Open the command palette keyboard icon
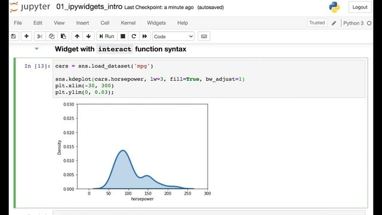The height and width of the screenshot is (215, 382). [x=204, y=36]
